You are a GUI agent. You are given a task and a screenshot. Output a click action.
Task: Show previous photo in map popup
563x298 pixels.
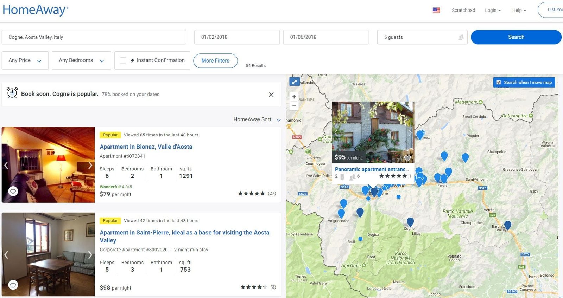336,133
